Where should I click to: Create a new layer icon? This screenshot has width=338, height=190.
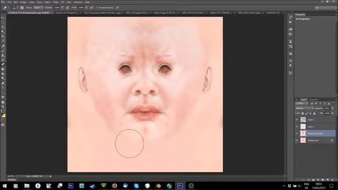327,179
